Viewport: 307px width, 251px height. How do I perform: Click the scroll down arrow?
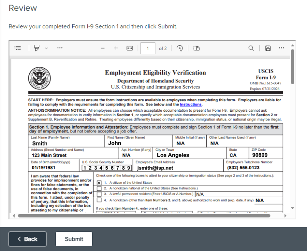[x=292, y=208]
